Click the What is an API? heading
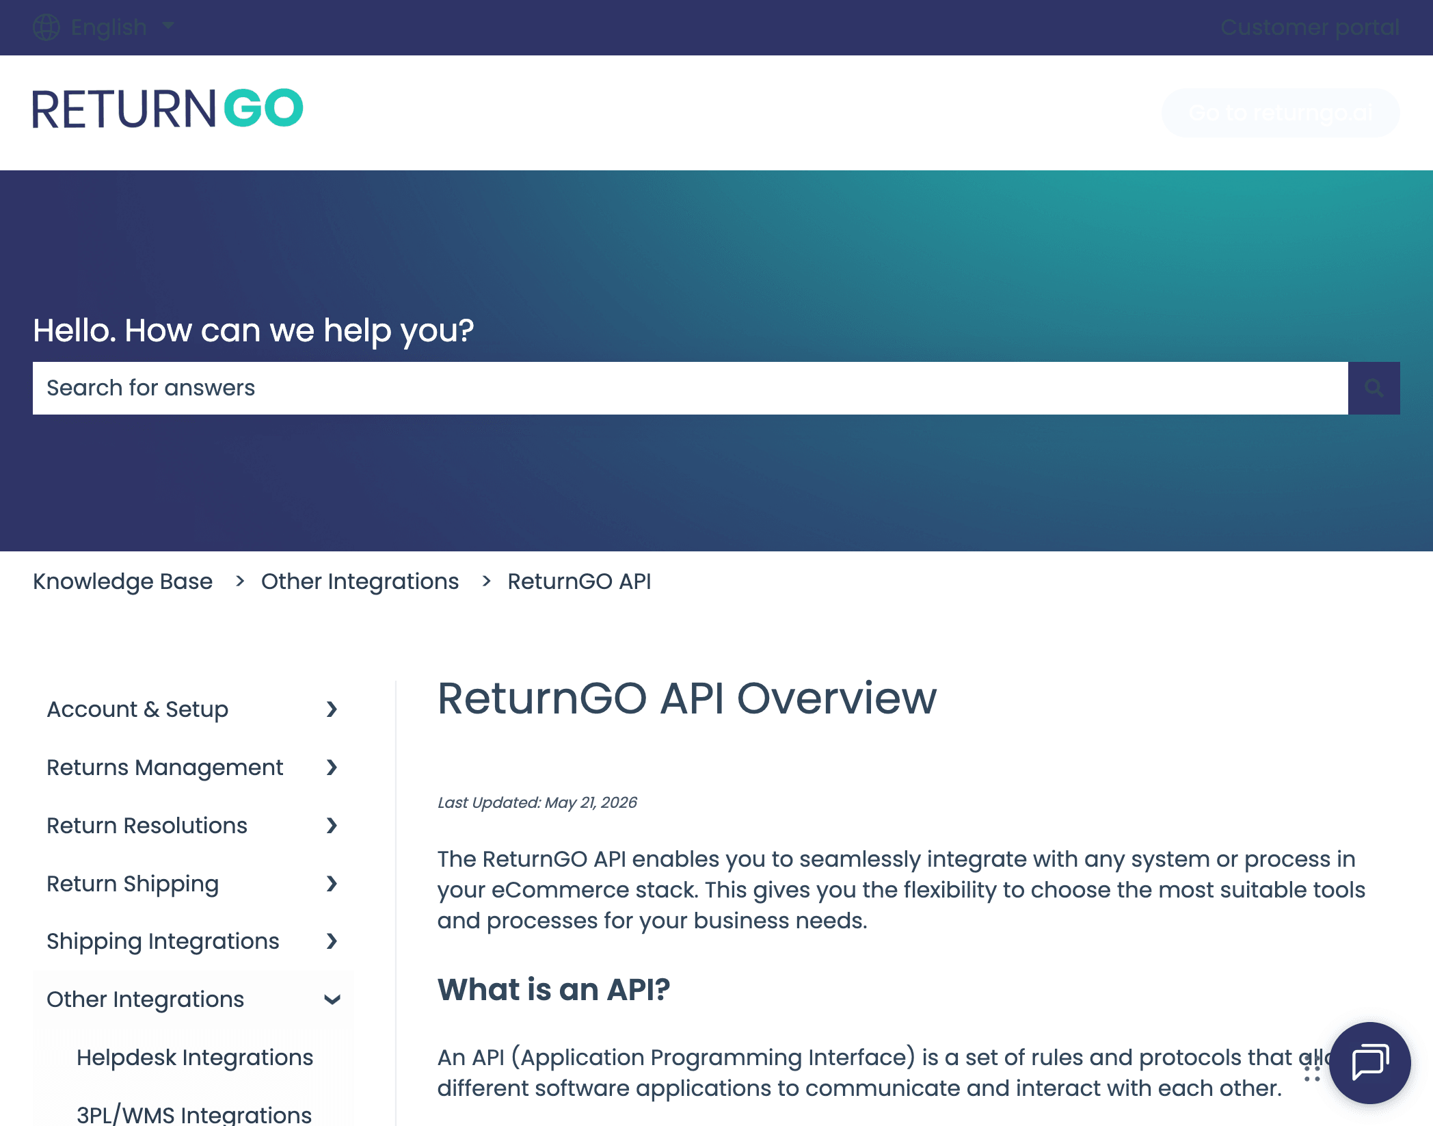The height and width of the screenshot is (1126, 1433). tap(554, 990)
